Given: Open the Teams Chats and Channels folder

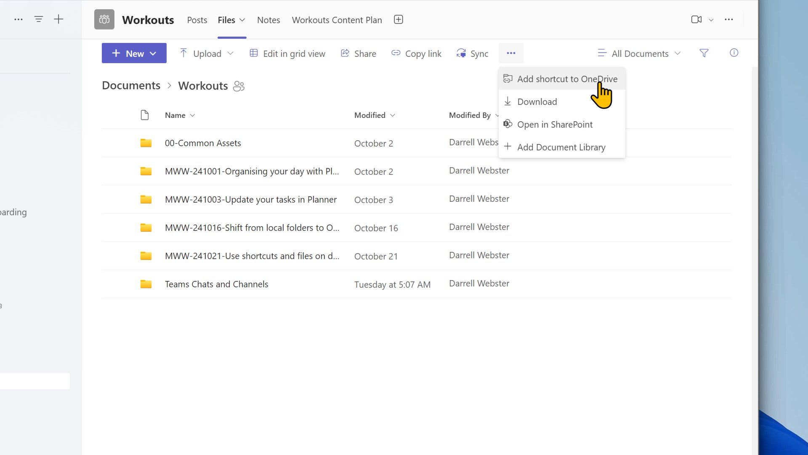Looking at the screenshot, I should (216, 284).
